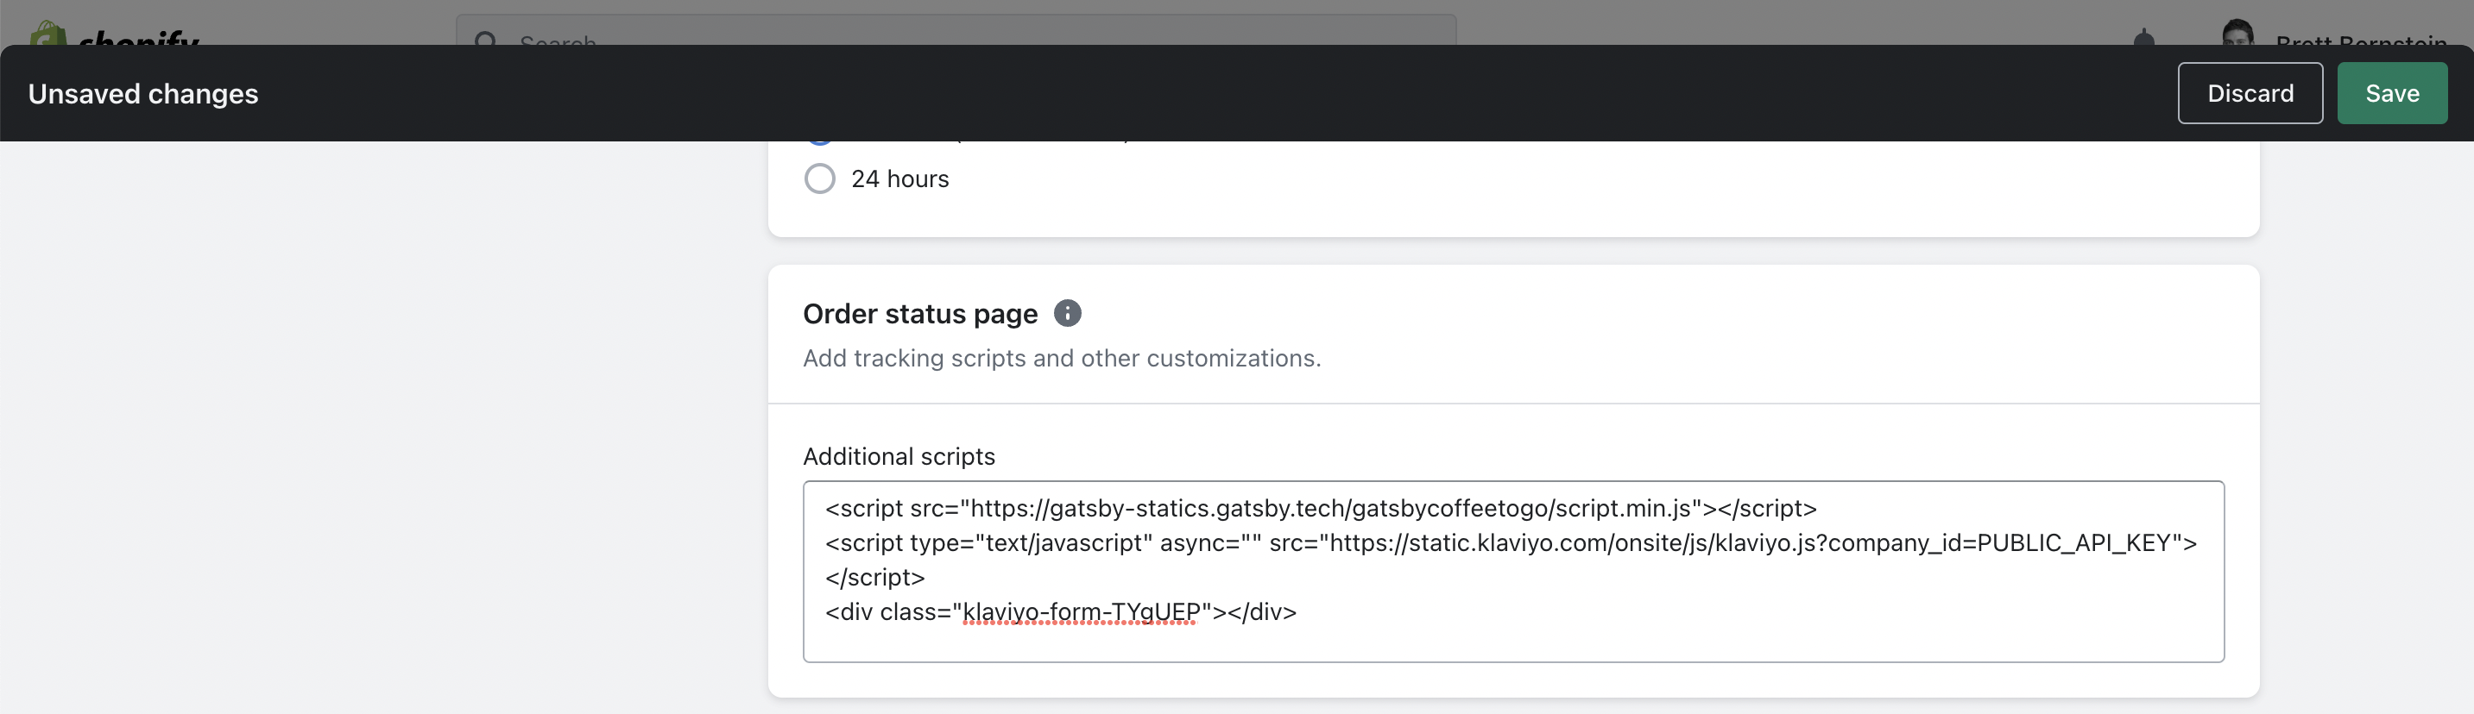
Task: Click the klaviyo-form-TYgUEP div line
Action: click(1060, 611)
